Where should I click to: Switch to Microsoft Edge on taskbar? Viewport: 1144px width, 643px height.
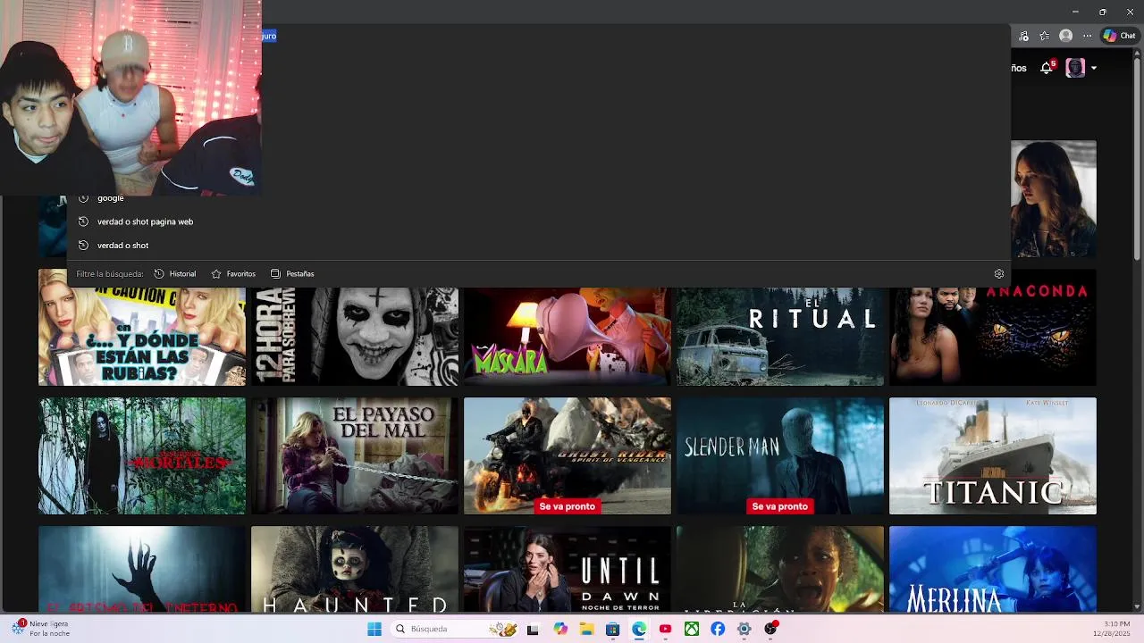pos(639,629)
